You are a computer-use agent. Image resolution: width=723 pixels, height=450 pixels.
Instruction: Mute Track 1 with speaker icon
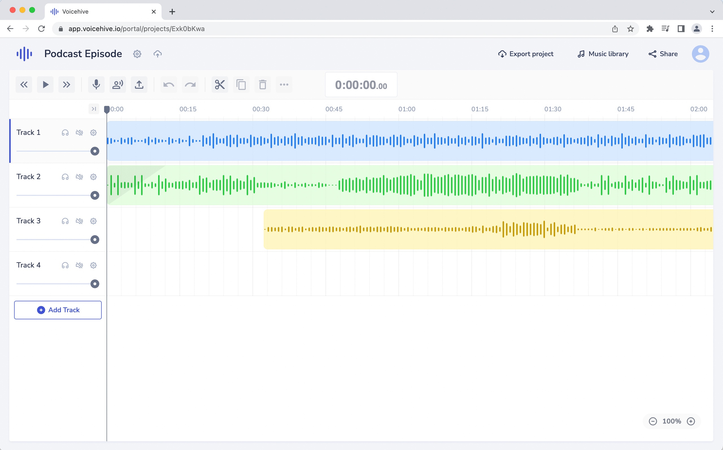(x=79, y=133)
